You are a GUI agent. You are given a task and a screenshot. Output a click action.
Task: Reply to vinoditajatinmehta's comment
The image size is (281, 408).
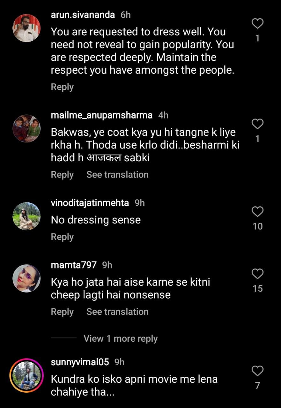coord(62,237)
